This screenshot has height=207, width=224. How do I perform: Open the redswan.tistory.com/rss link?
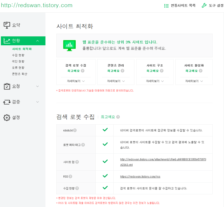coord(140,176)
